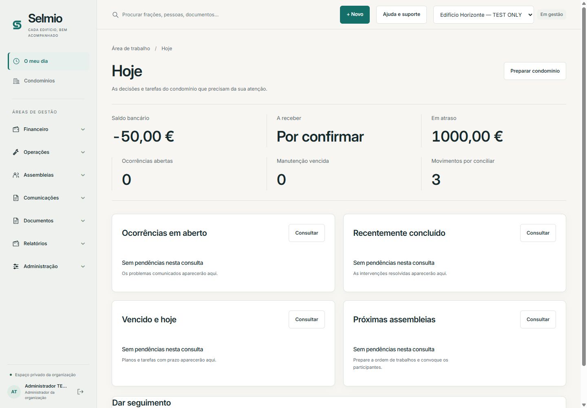Image resolution: width=587 pixels, height=408 pixels.
Task: Click the wallet icon beside Financeiro
Action: (x=16, y=129)
